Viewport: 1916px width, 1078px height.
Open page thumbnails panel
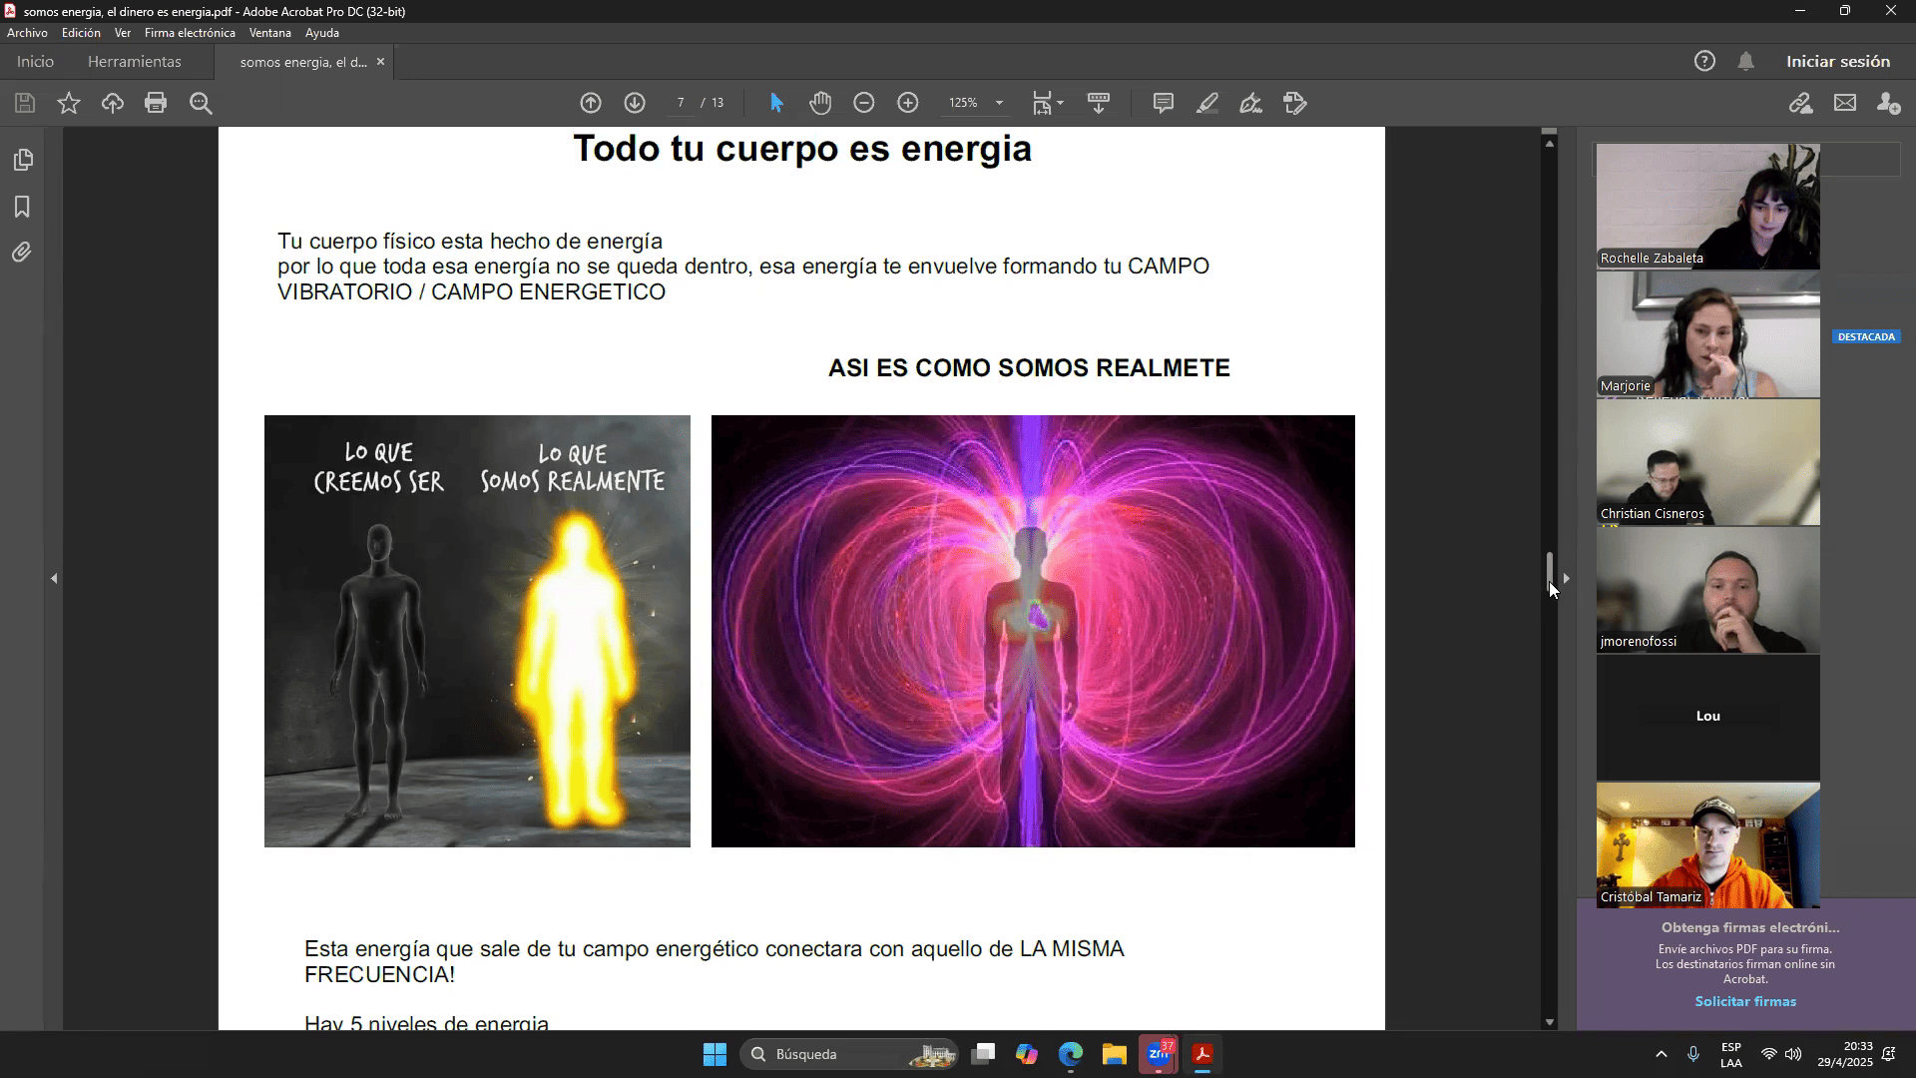click(22, 160)
